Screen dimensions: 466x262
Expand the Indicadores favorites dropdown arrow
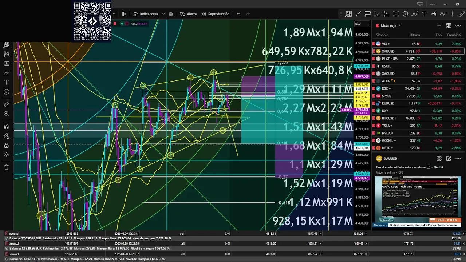coord(163,14)
